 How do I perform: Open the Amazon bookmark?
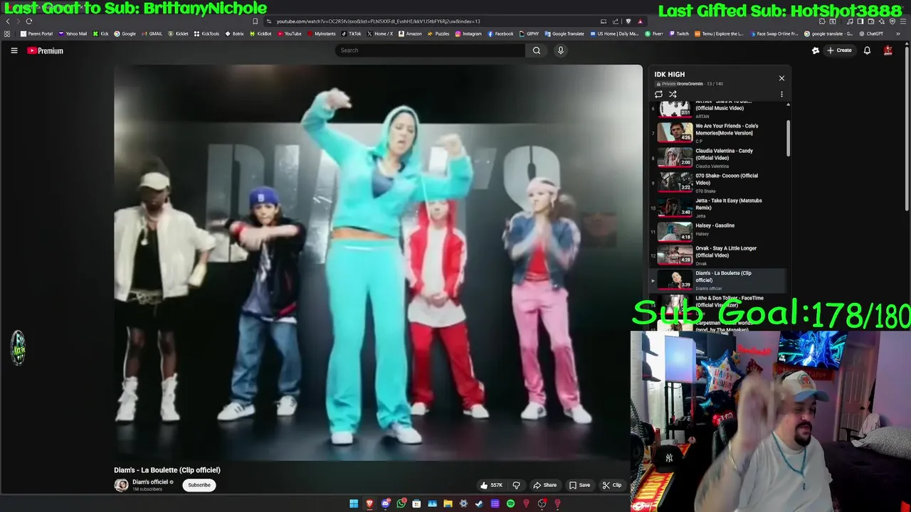coord(411,33)
